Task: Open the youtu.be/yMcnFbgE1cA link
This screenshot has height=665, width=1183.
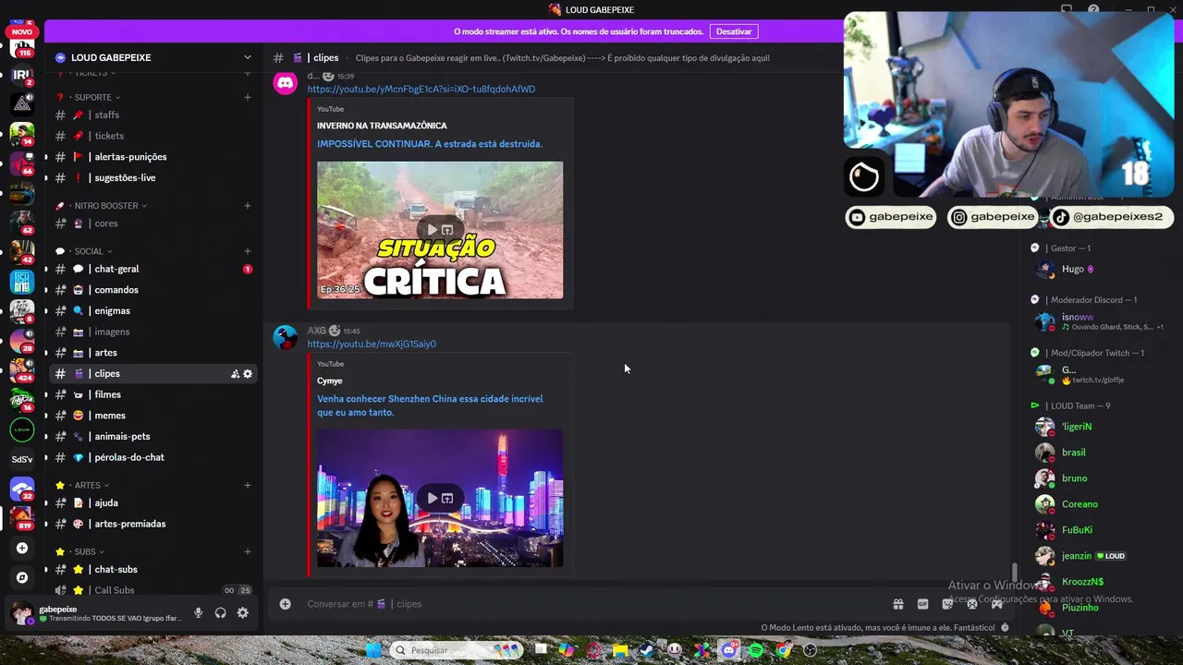Action: coord(421,89)
